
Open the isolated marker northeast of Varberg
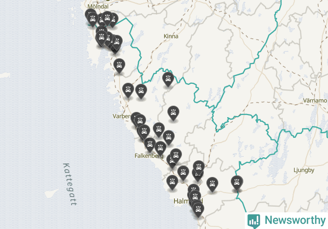click(x=173, y=113)
